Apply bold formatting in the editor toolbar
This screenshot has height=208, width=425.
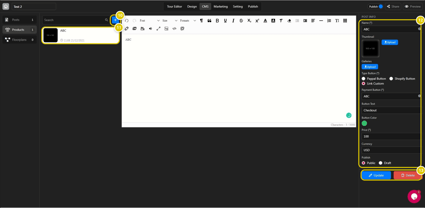click(217, 20)
